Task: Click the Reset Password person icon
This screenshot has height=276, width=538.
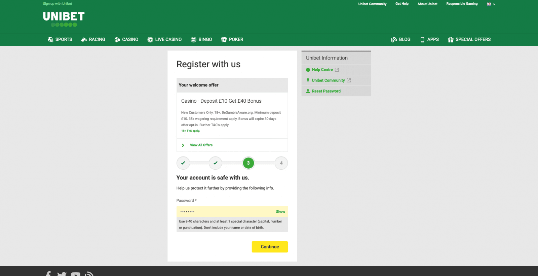Action: click(308, 91)
